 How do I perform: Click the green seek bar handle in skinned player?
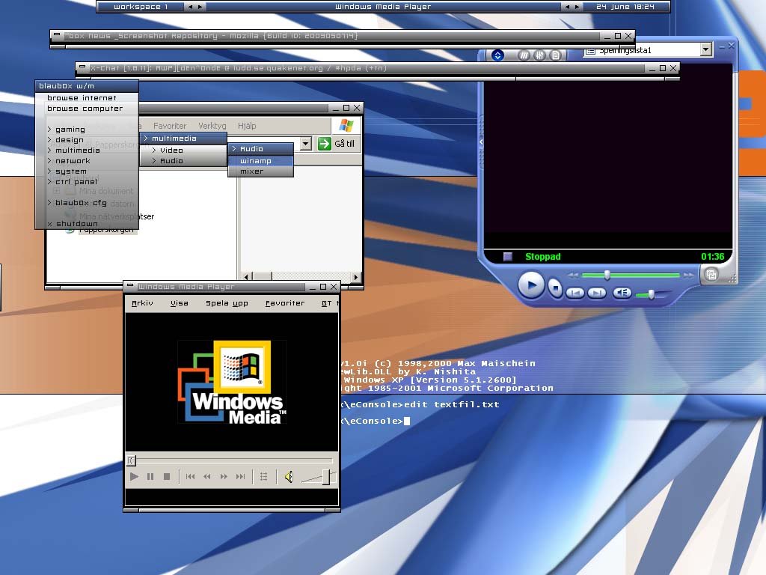pos(607,276)
